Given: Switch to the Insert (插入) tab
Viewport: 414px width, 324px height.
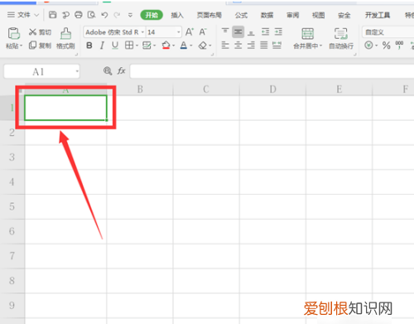Looking at the screenshot, I should coord(177,15).
